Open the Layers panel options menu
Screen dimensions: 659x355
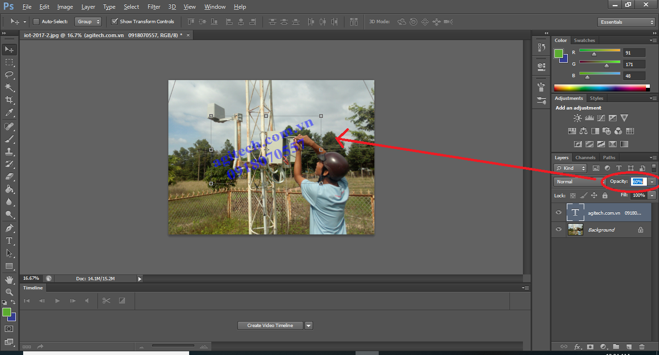[x=653, y=158]
